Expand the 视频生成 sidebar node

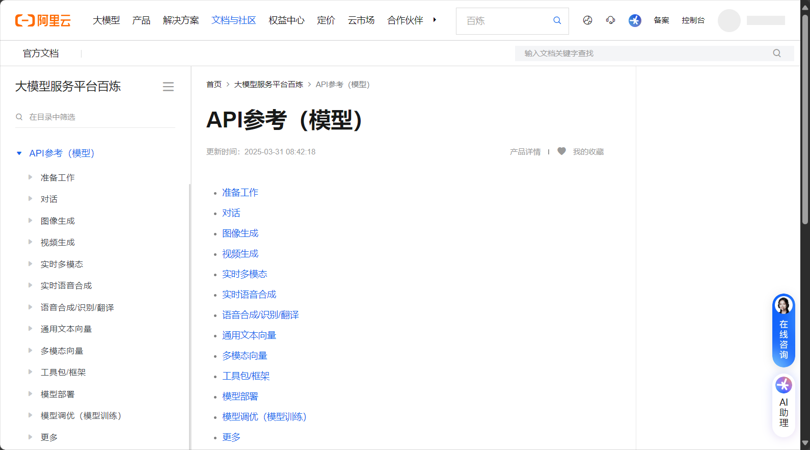30,242
